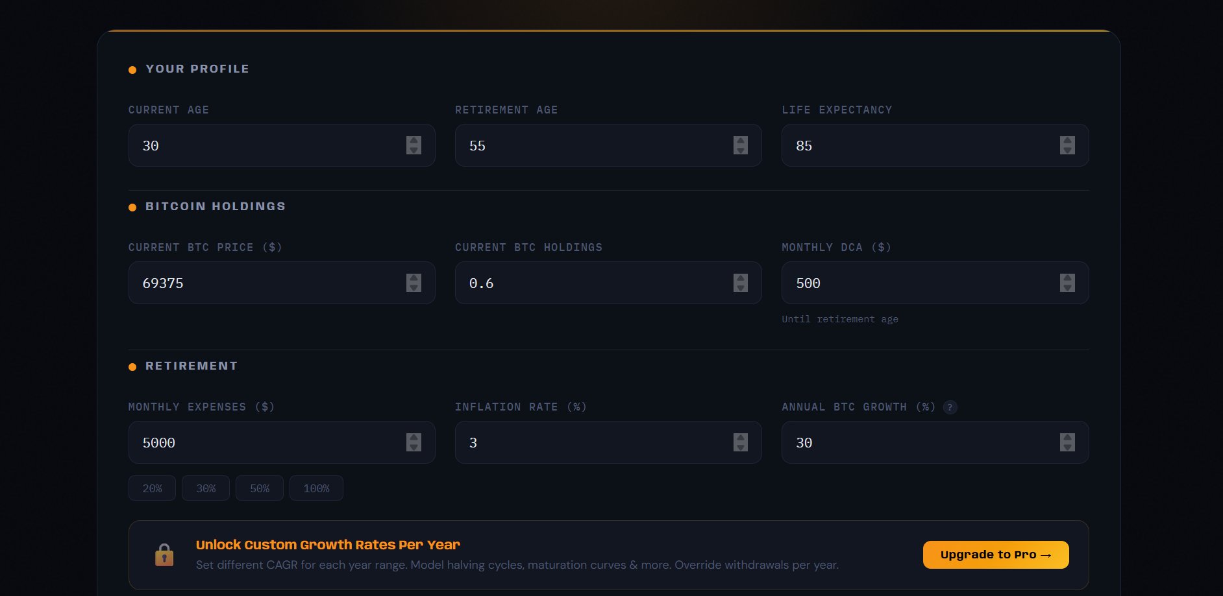Click the Monthly Expenses input field
This screenshot has height=596, width=1223.
click(260, 442)
